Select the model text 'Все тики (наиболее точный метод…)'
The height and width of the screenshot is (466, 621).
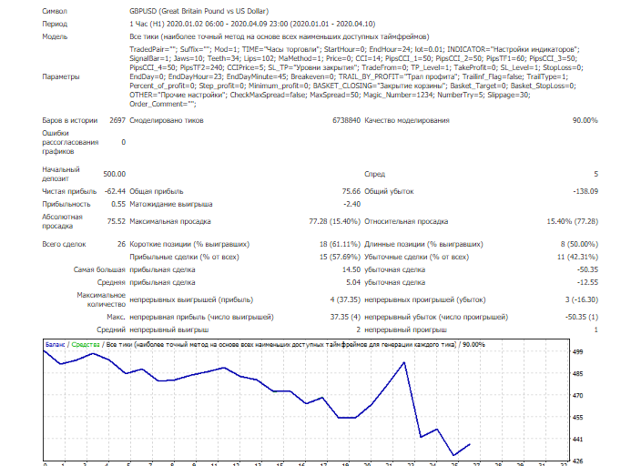[x=280, y=36]
